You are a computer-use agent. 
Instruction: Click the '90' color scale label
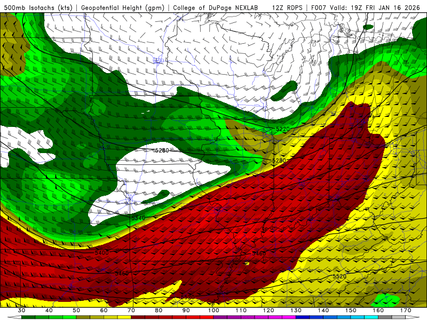pyautogui.click(x=186, y=310)
